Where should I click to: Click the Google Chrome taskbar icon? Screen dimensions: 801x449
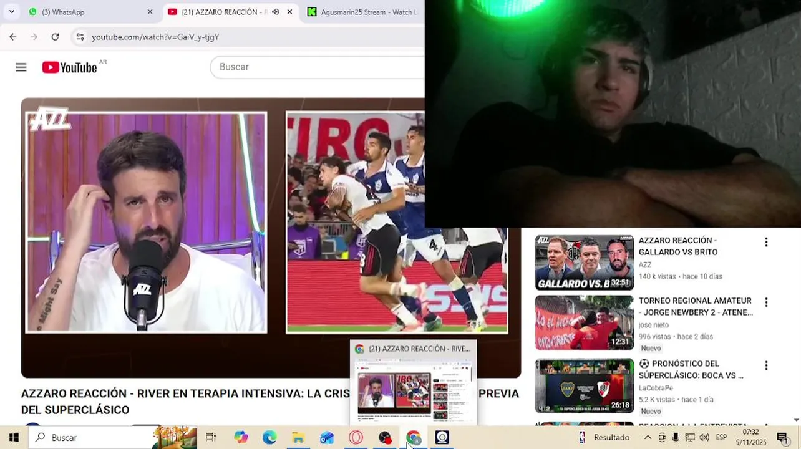click(x=413, y=438)
